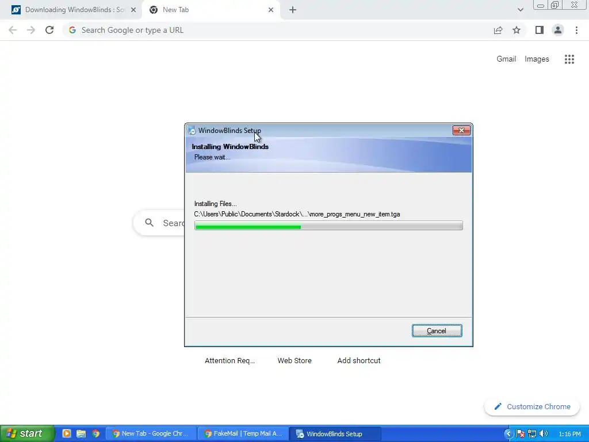
Task: Click the installation progress bar
Action: [328, 226]
